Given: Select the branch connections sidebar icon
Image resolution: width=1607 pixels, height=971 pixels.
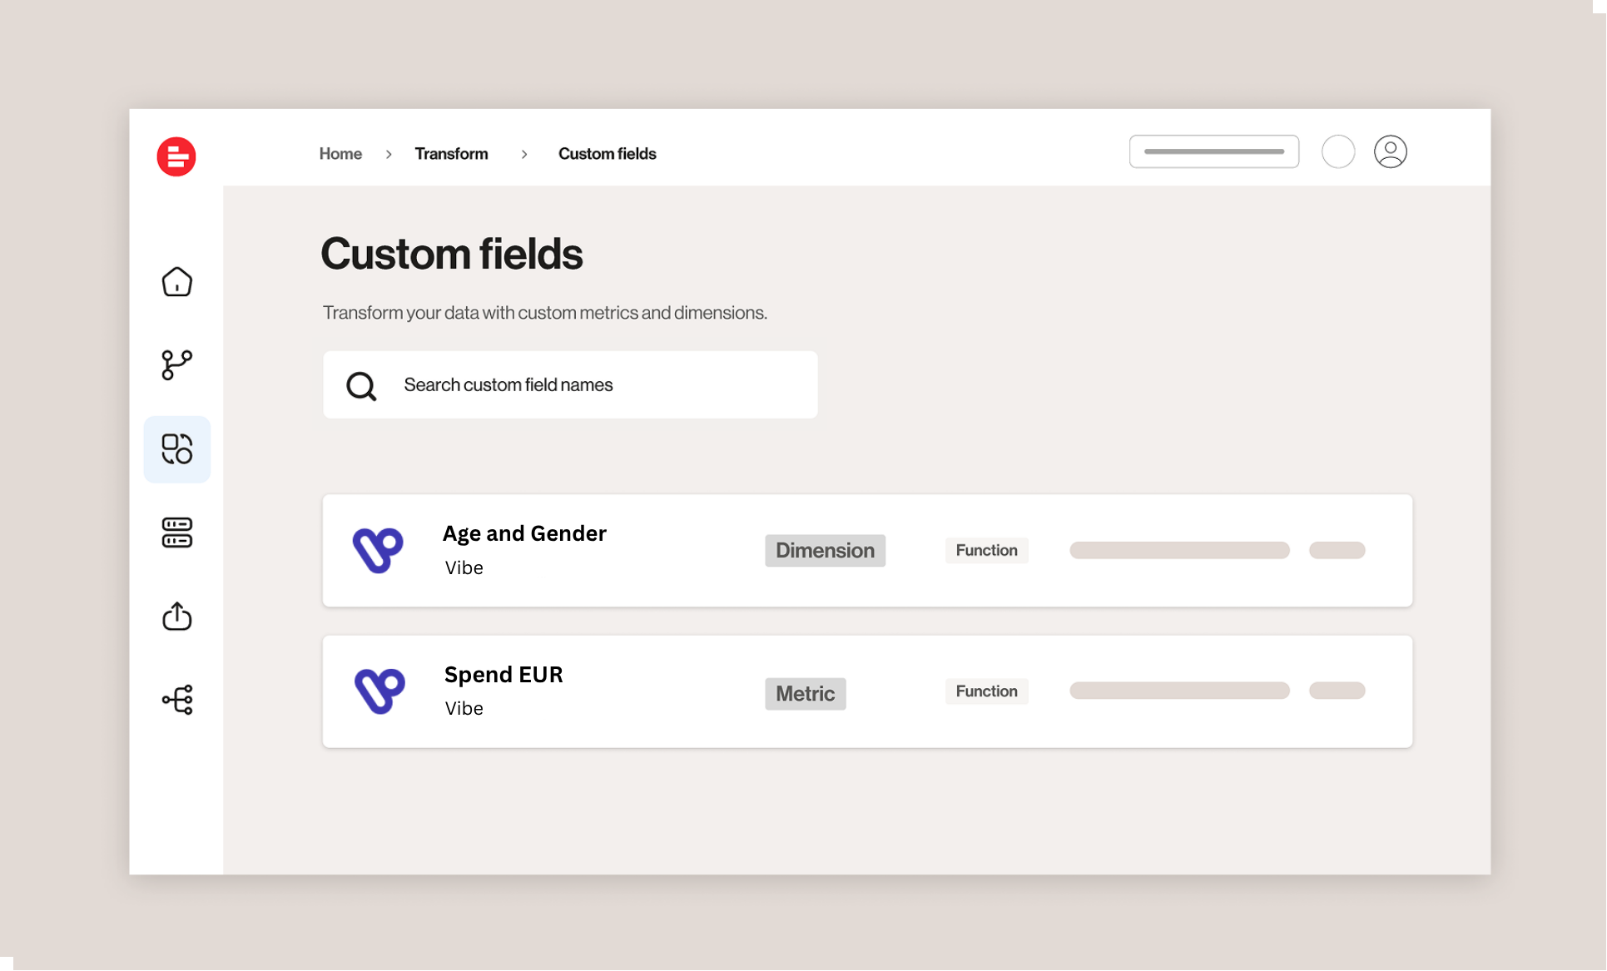Looking at the screenshot, I should [x=176, y=364].
